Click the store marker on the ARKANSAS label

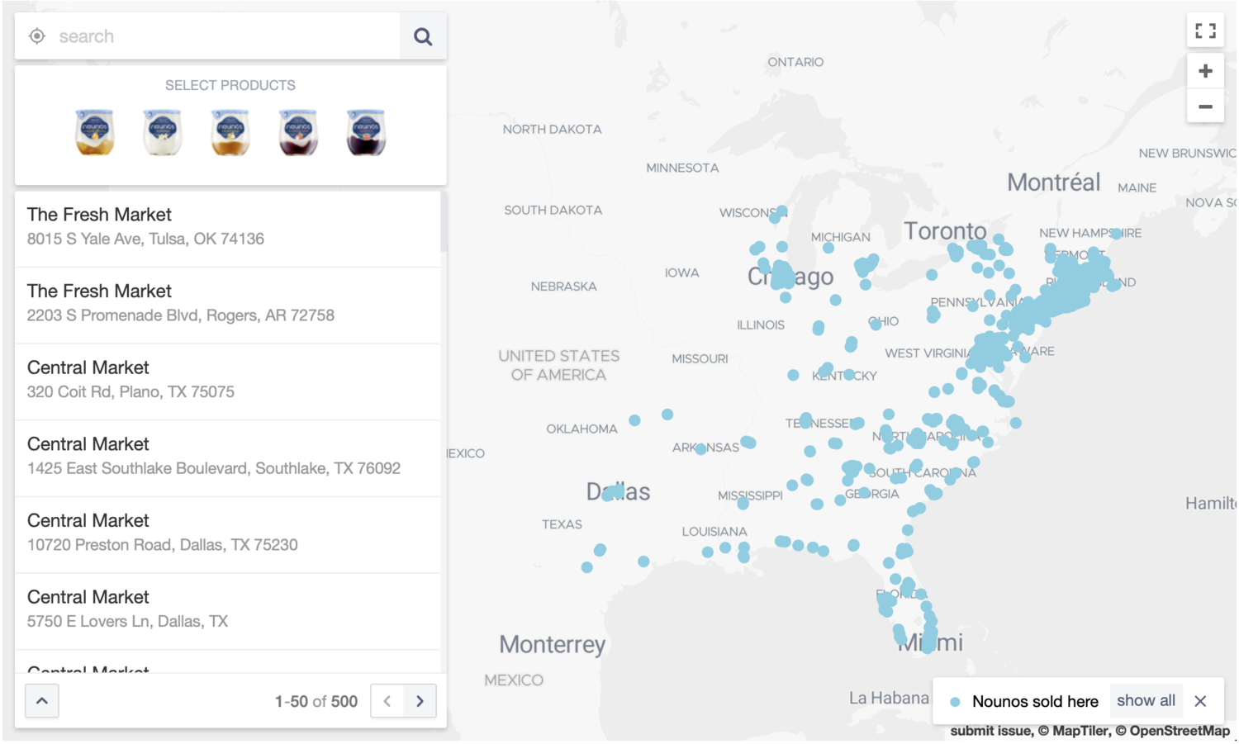coord(700,449)
